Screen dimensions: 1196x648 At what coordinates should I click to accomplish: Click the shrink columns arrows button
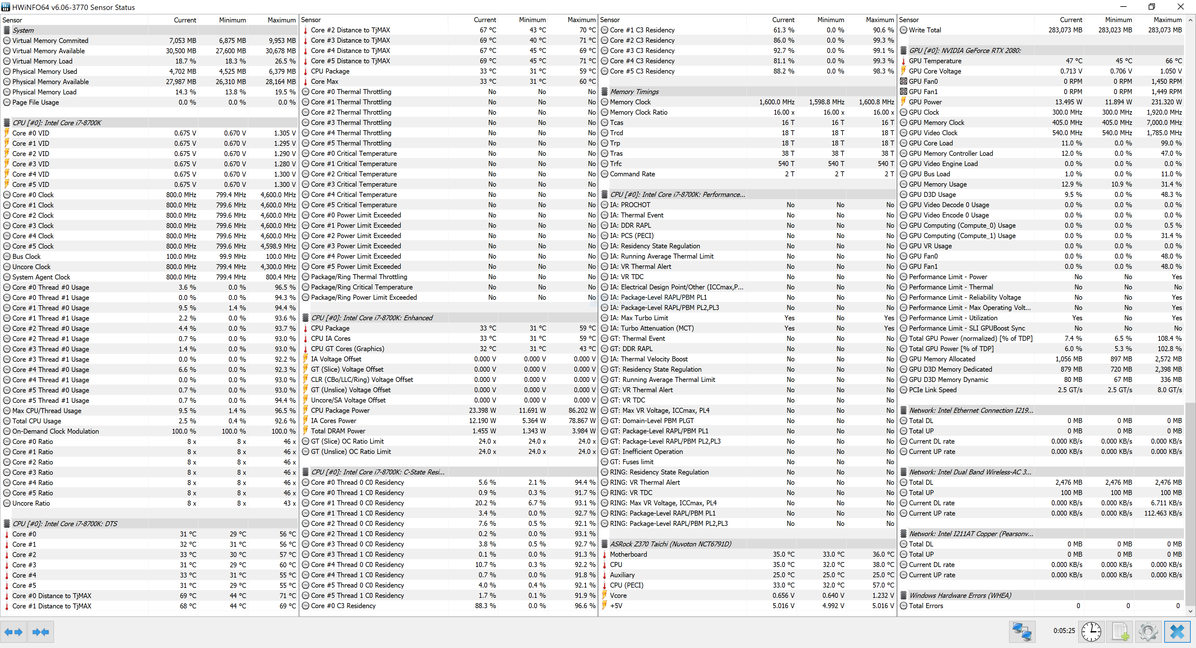41,632
